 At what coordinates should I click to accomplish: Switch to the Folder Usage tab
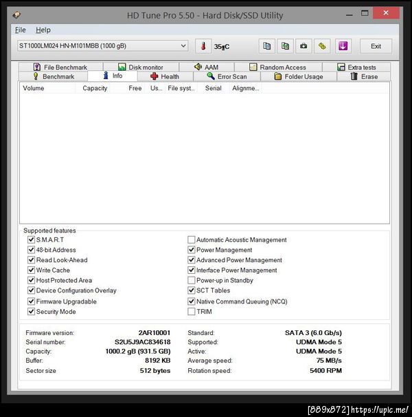[x=299, y=76]
